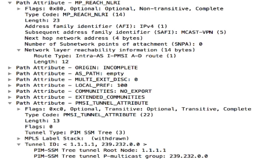Collapse Network layer reachability information section
The height and width of the screenshot is (159, 262).
tap(19, 50)
